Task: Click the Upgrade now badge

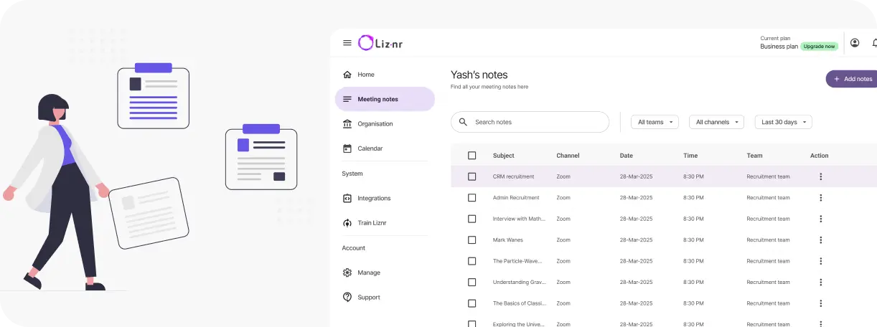Action: (x=819, y=47)
